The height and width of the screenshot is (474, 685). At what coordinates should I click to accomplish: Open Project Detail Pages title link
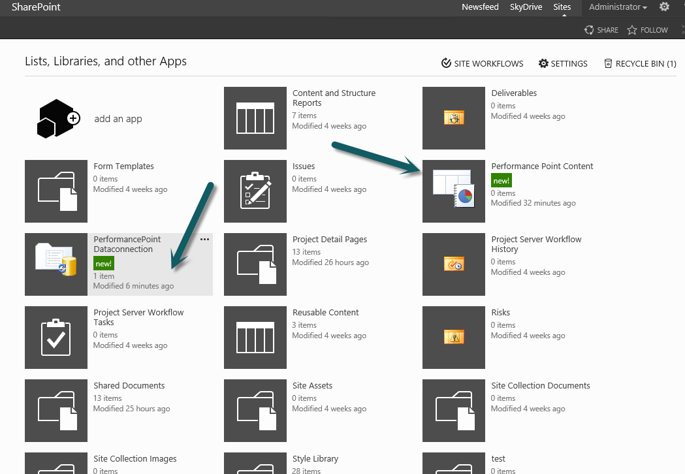point(329,240)
